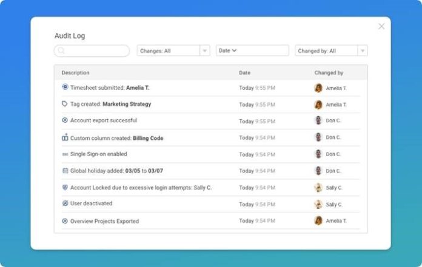Click the Description column header

tap(75, 73)
